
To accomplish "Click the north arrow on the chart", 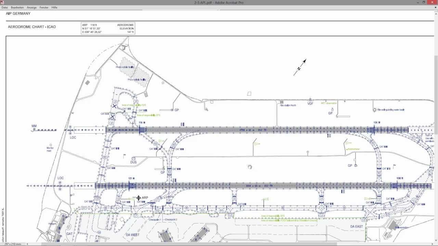I will click(300, 67).
